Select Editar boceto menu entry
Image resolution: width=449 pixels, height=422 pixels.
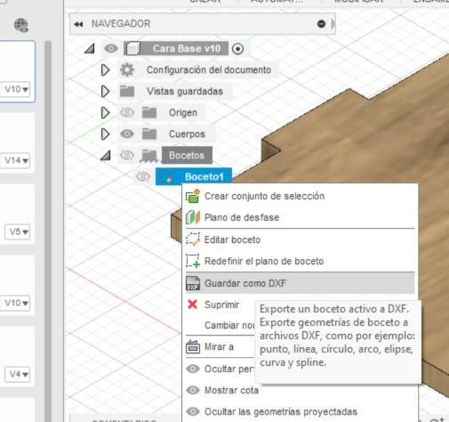(300, 239)
